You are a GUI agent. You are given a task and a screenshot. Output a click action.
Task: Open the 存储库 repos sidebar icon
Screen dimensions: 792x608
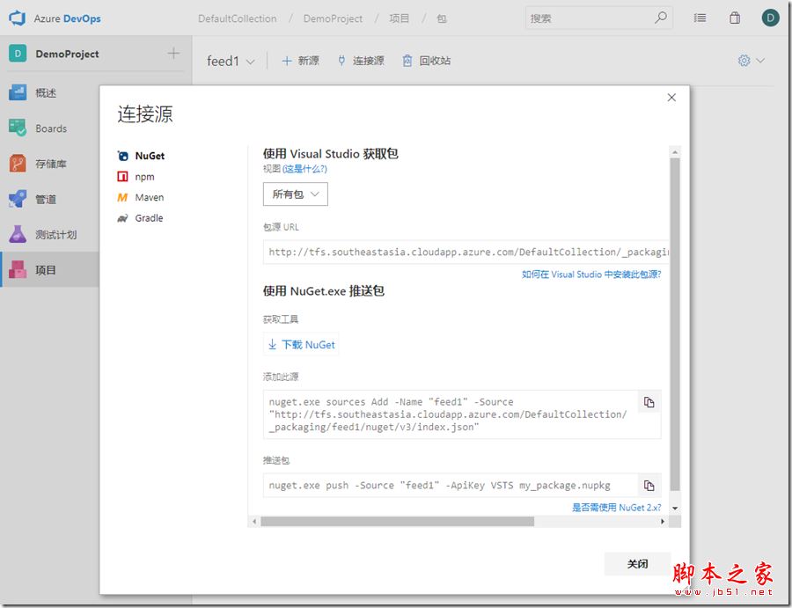(x=18, y=164)
